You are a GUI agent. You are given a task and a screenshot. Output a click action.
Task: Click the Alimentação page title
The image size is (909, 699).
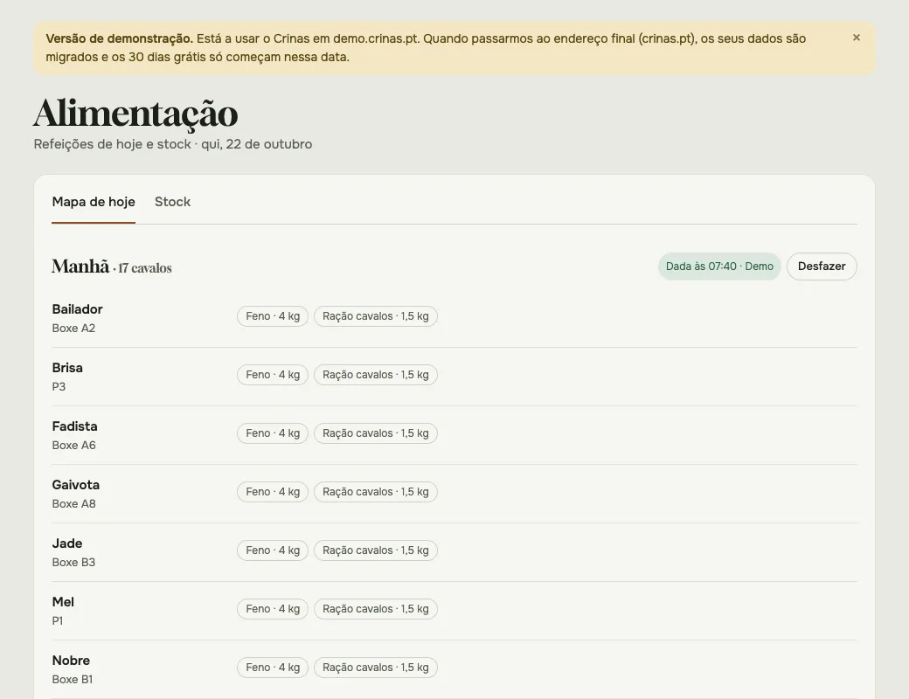coord(135,114)
